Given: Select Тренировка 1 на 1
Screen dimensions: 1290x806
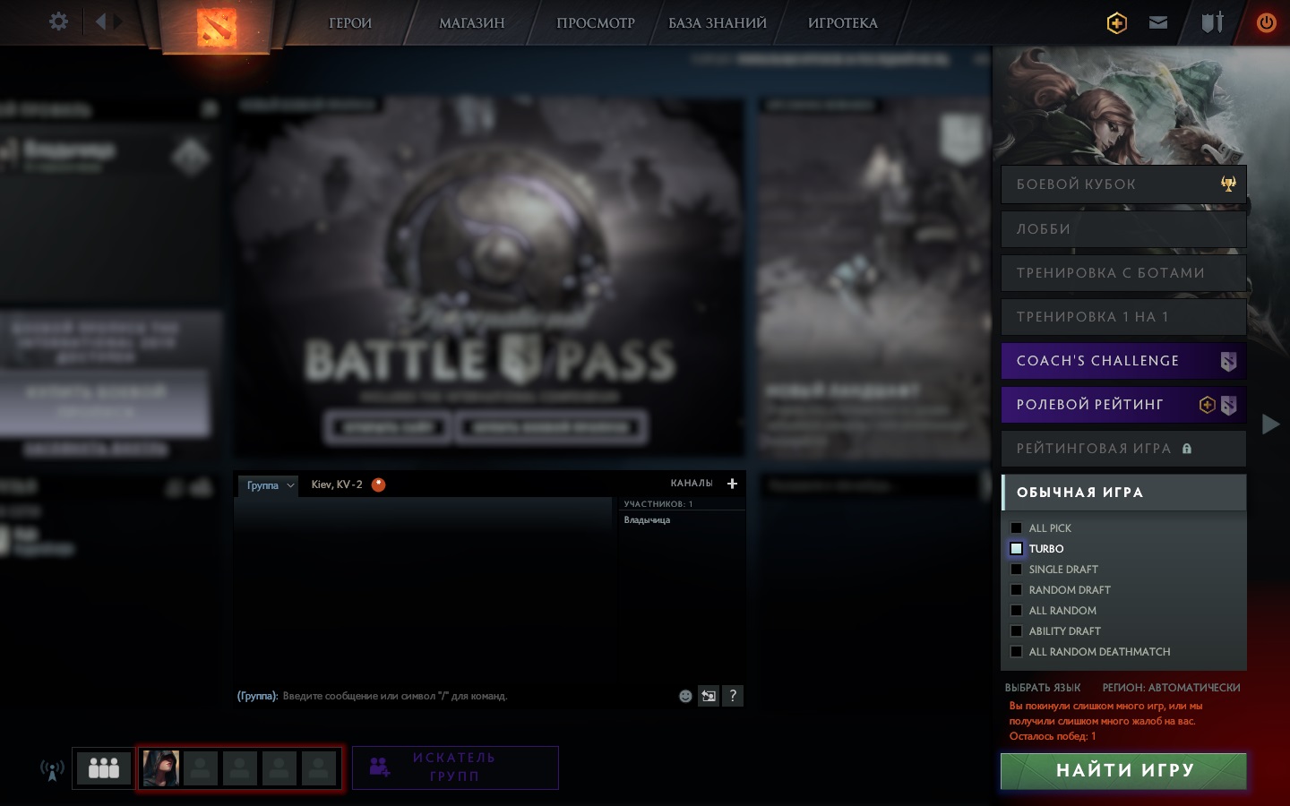Looking at the screenshot, I should [x=1123, y=317].
